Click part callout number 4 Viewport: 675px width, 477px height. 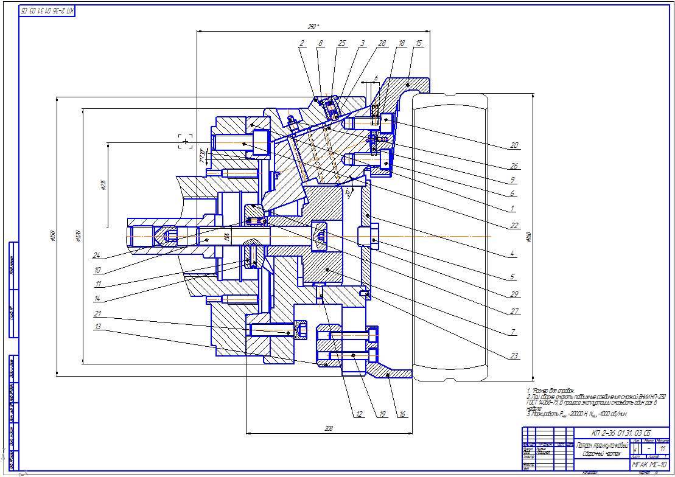click(512, 254)
